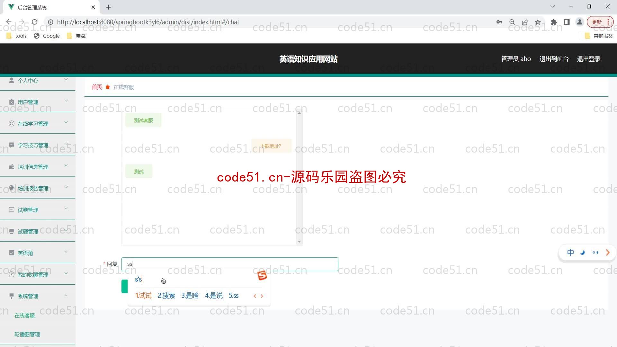This screenshot has height=347, width=617.
Task: Open Chrome profile avatar
Action: tap(579, 22)
